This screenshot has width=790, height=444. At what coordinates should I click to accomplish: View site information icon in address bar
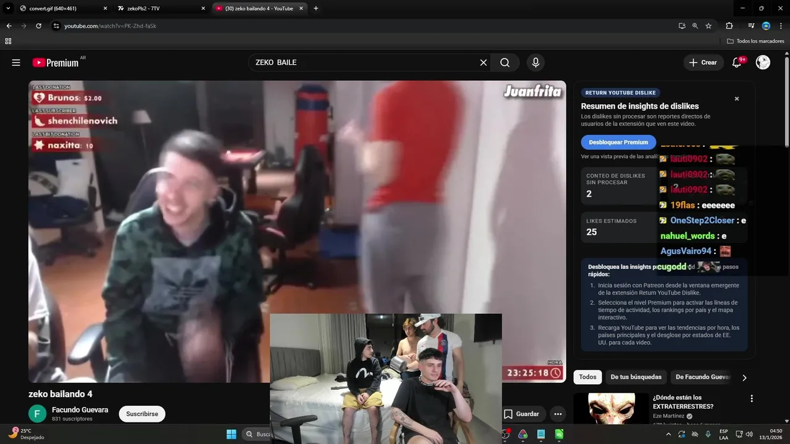point(56,26)
